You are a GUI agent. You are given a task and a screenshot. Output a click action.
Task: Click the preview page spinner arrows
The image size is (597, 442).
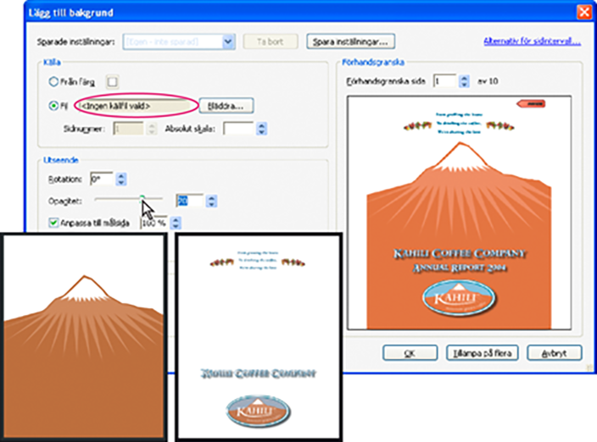[464, 81]
